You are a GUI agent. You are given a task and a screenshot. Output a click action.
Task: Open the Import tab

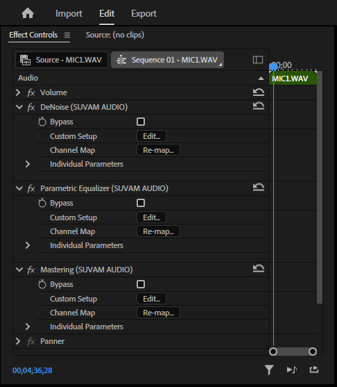point(69,14)
